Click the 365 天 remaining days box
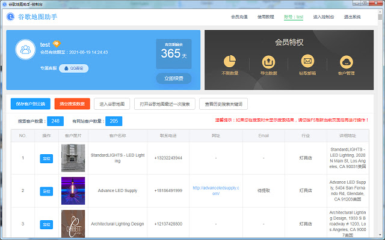The height and width of the screenshot is (240, 385). tap(174, 54)
